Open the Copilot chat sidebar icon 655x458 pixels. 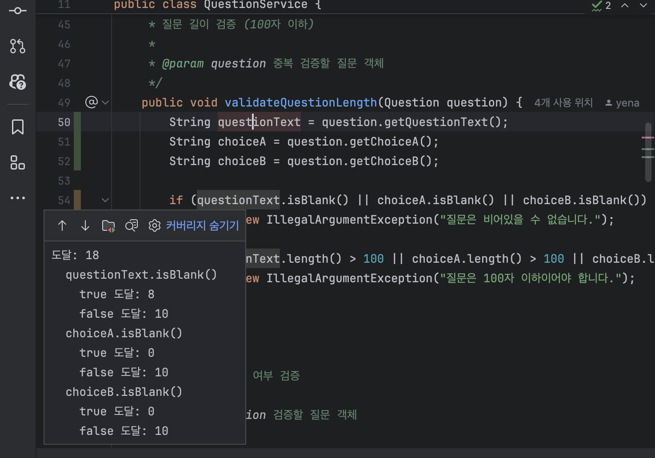pos(18,82)
